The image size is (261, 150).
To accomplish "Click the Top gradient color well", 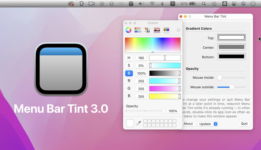I will tap(231, 37).
